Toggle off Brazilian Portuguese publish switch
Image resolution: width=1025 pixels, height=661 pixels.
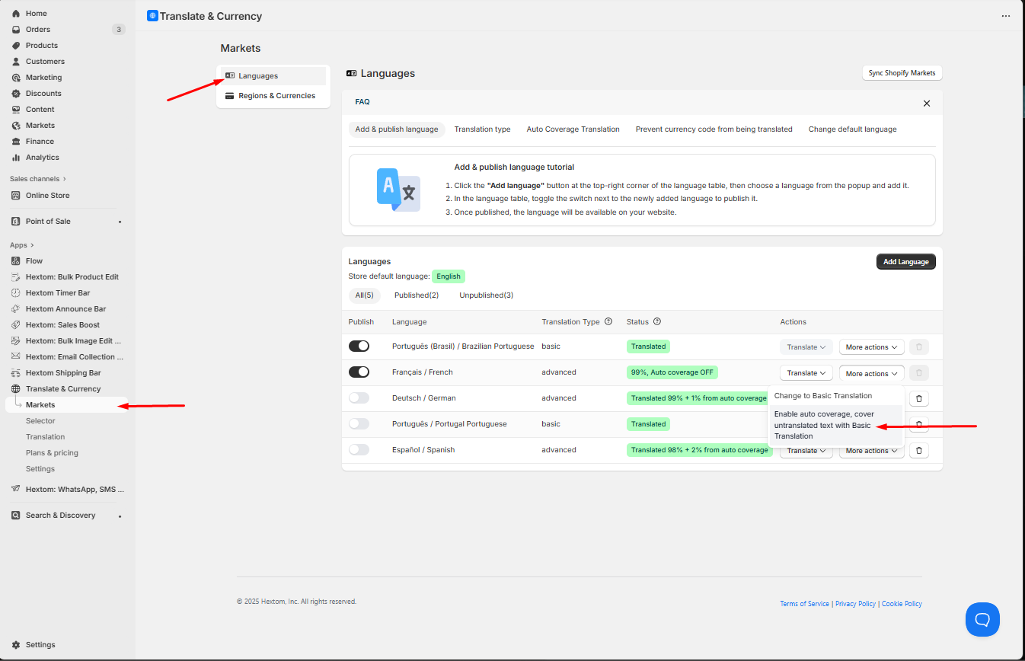point(359,346)
